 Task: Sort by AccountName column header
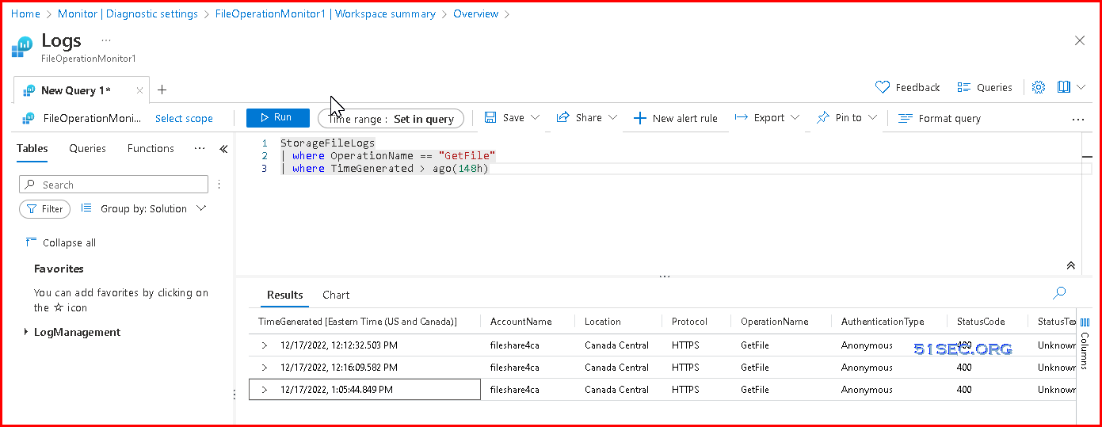(521, 322)
